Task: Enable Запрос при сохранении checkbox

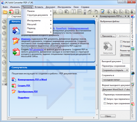Action: click(x=105, y=103)
